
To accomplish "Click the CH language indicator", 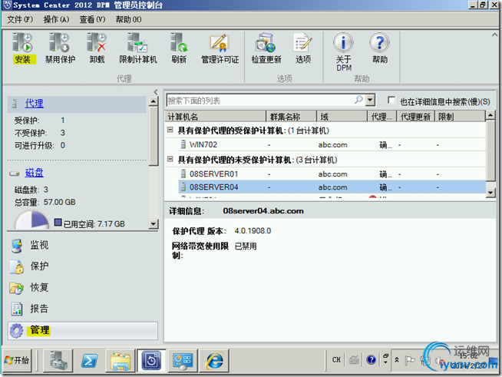I will coord(336,360).
